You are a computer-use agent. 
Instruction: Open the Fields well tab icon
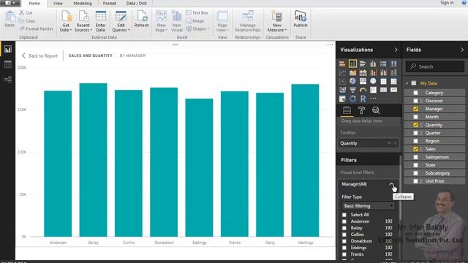coord(347,110)
